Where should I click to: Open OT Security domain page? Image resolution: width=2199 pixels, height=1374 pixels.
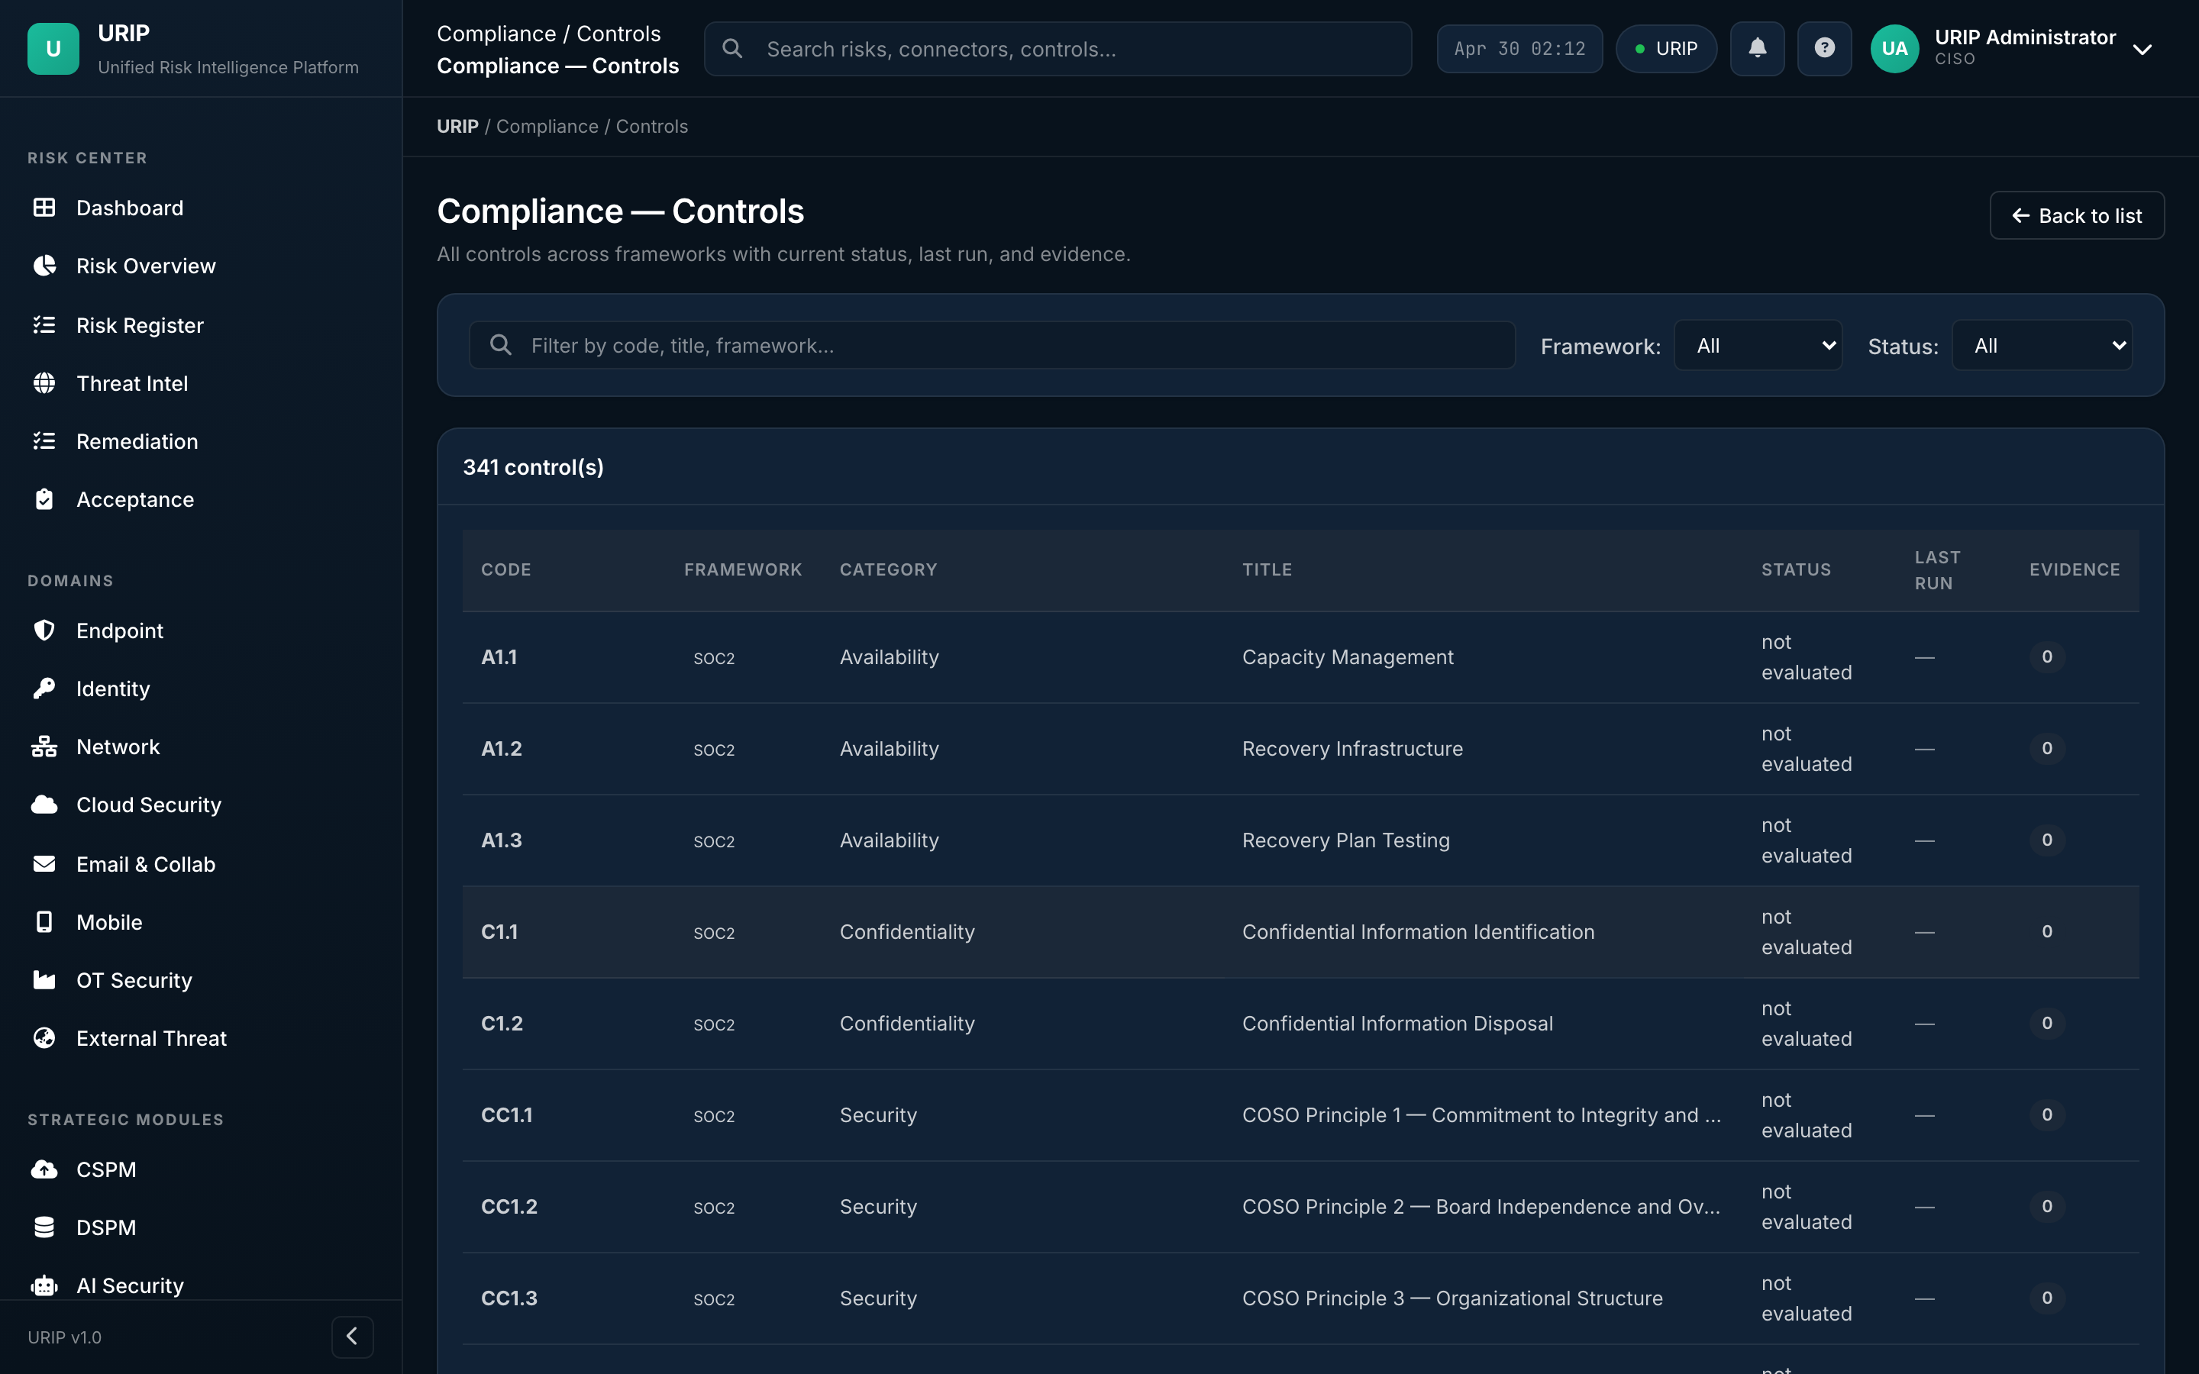(134, 979)
